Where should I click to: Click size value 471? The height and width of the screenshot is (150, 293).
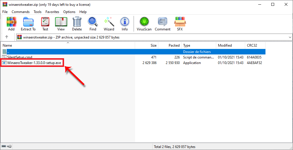(x=154, y=57)
